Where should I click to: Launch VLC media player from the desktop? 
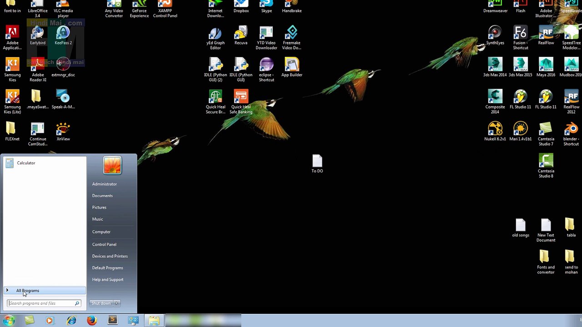pos(63,9)
